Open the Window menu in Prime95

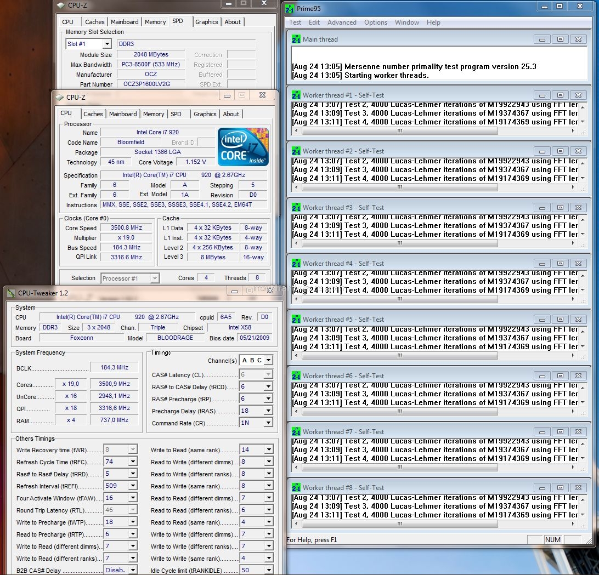(x=407, y=22)
